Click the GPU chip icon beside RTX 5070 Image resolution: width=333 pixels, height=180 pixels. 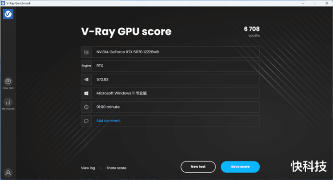pos(86,52)
